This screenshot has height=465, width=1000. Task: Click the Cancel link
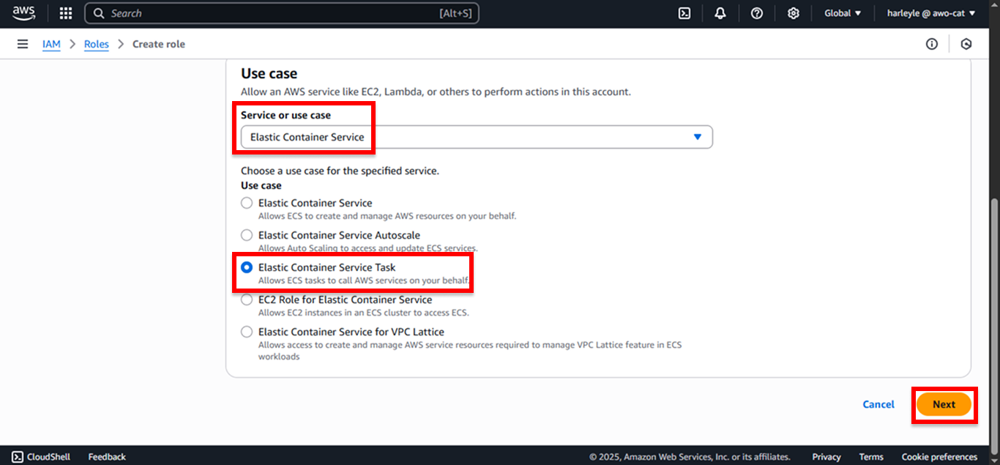pyautogui.click(x=878, y=404)
